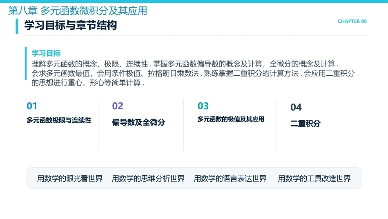Select the section title '多元函数的极值及其应用'
This screenshot has height=219, width=388.
(x=231, y=119)
